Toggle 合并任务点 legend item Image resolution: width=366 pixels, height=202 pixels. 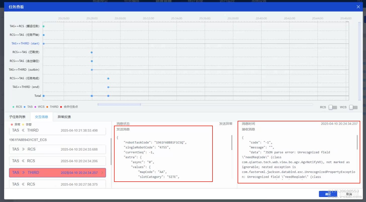[x=69, y=107]
